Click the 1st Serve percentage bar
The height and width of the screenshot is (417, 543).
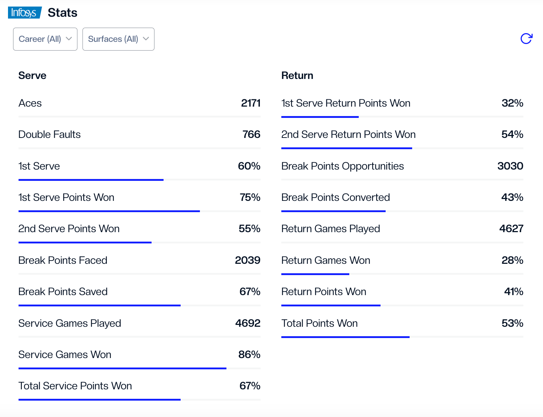click(91, 180)
